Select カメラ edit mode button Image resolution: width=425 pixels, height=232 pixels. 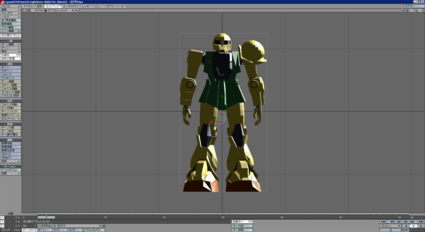point(75,230)
